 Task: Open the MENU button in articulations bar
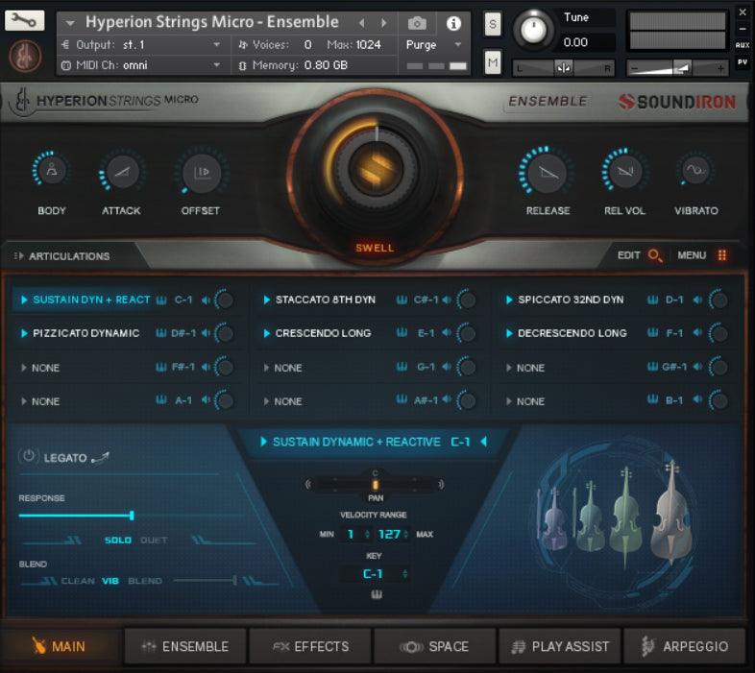702,255
